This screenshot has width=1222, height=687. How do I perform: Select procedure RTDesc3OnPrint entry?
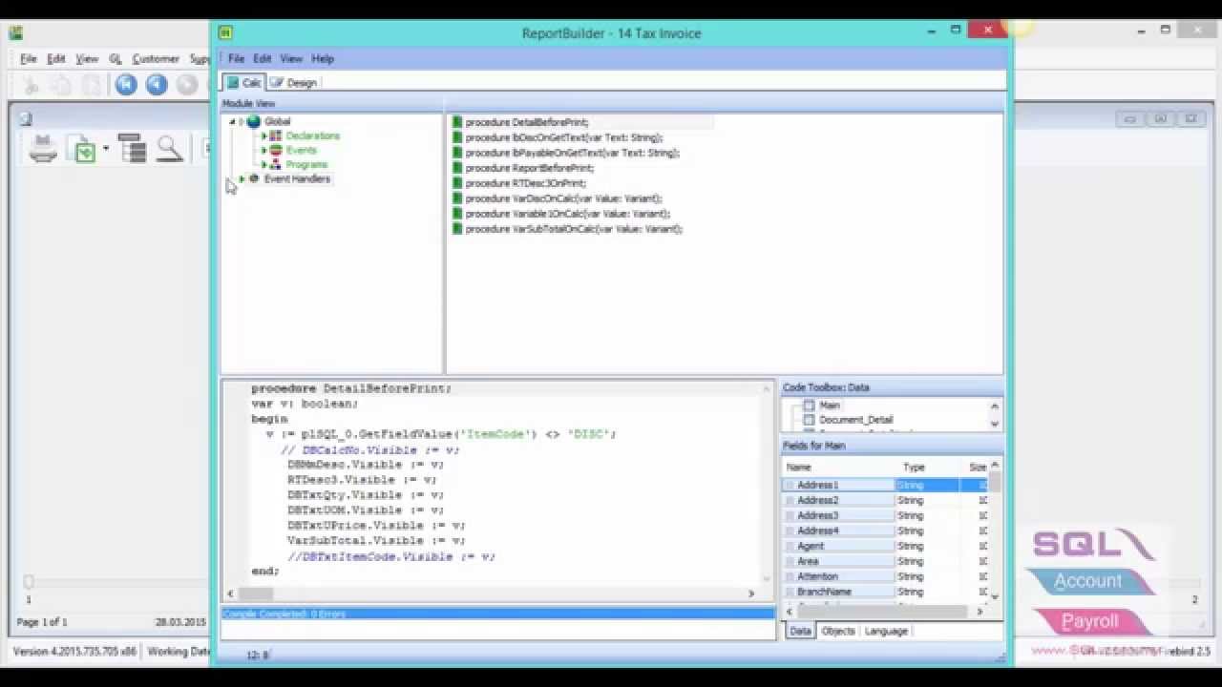[525, 183]
